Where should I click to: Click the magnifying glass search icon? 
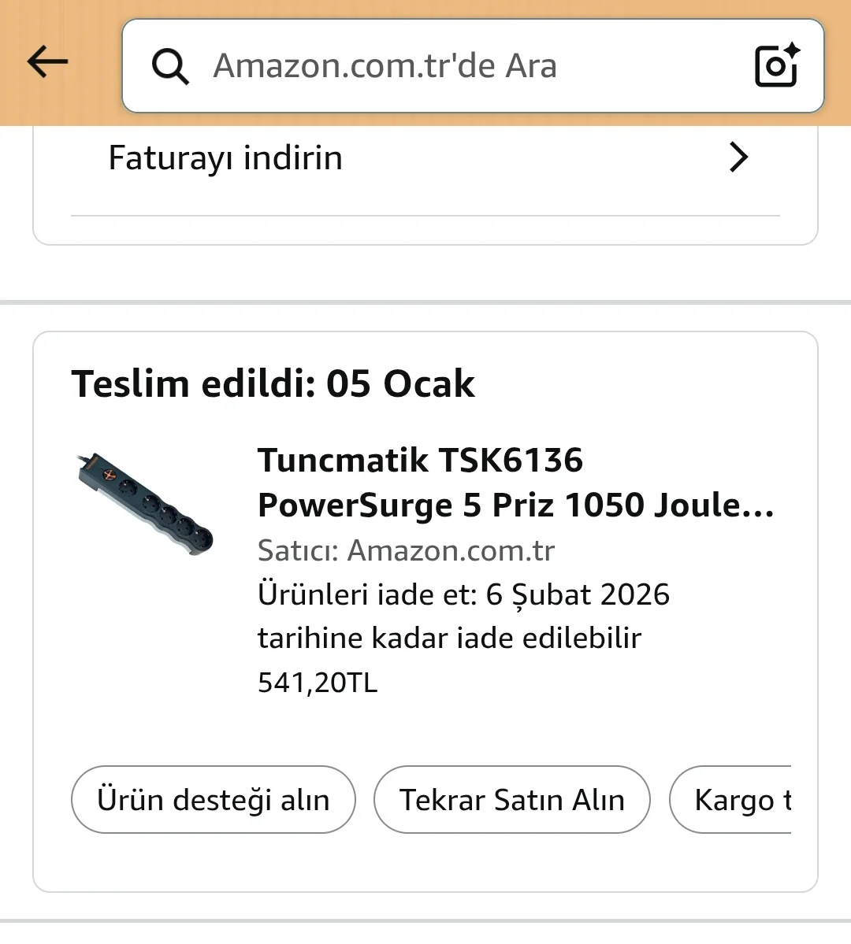coord(170,66)
